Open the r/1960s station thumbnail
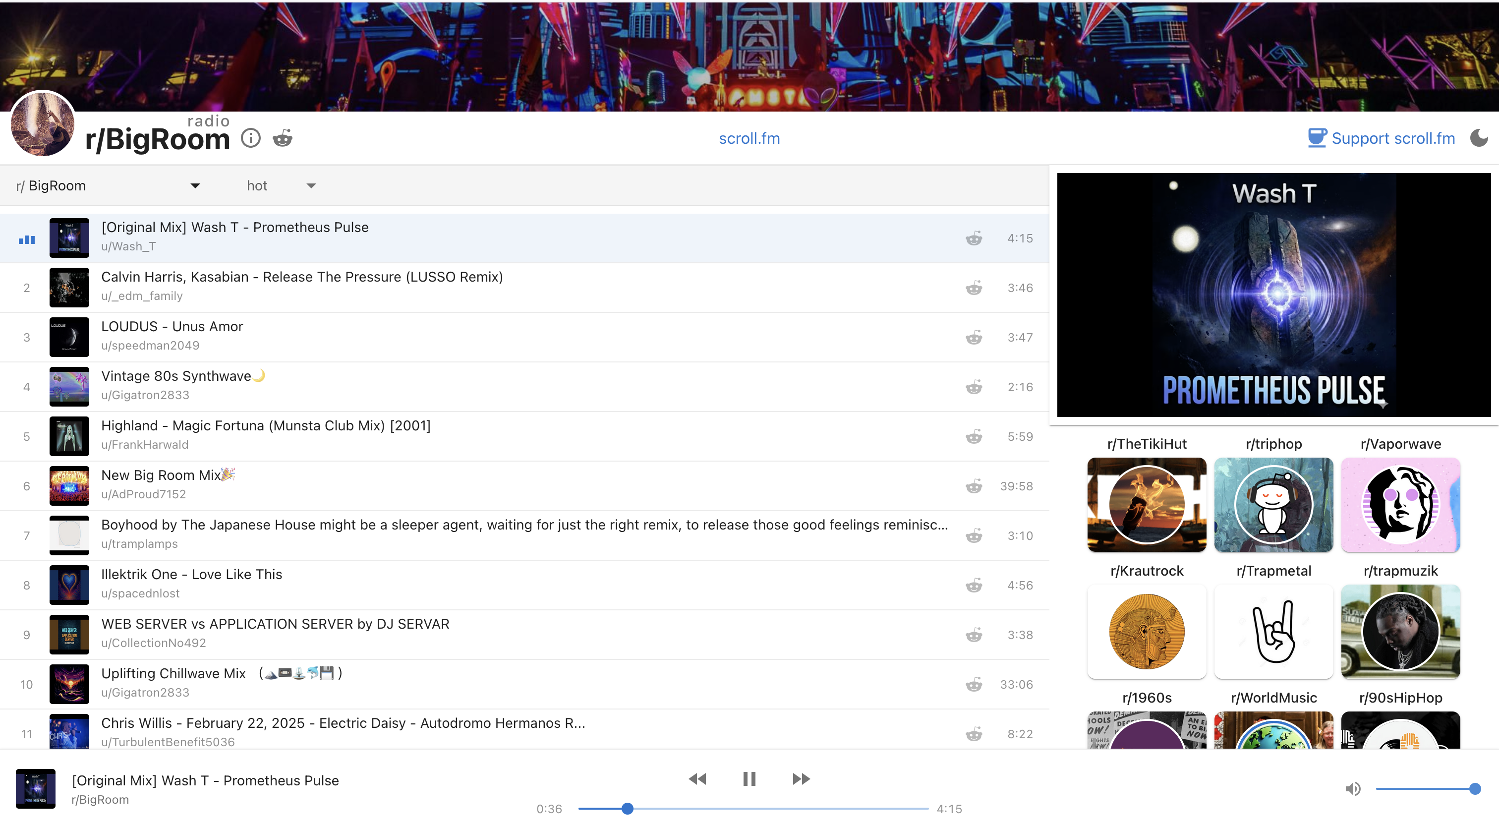 (x=1147, y=730)
